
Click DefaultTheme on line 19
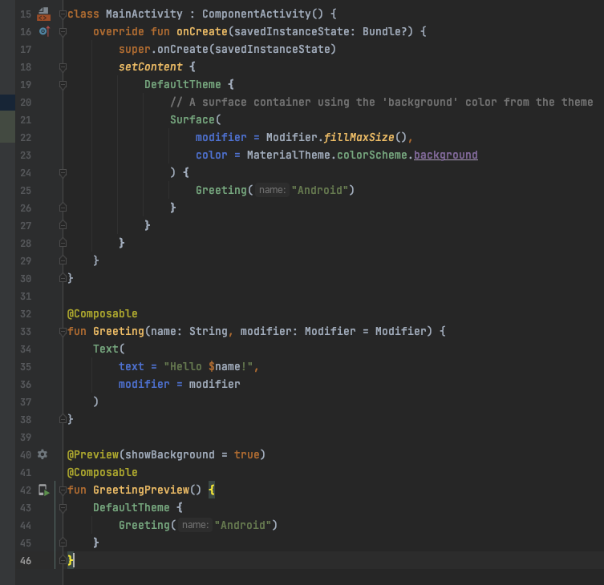(183, 85)
